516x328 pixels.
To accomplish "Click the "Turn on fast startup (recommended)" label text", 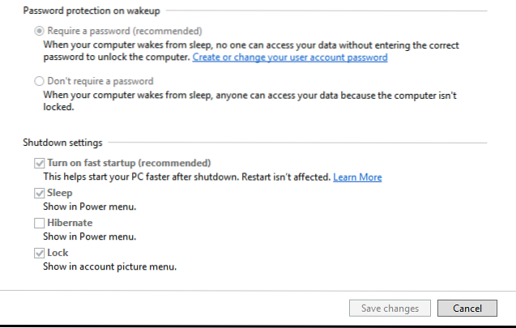I will (130, 163).
